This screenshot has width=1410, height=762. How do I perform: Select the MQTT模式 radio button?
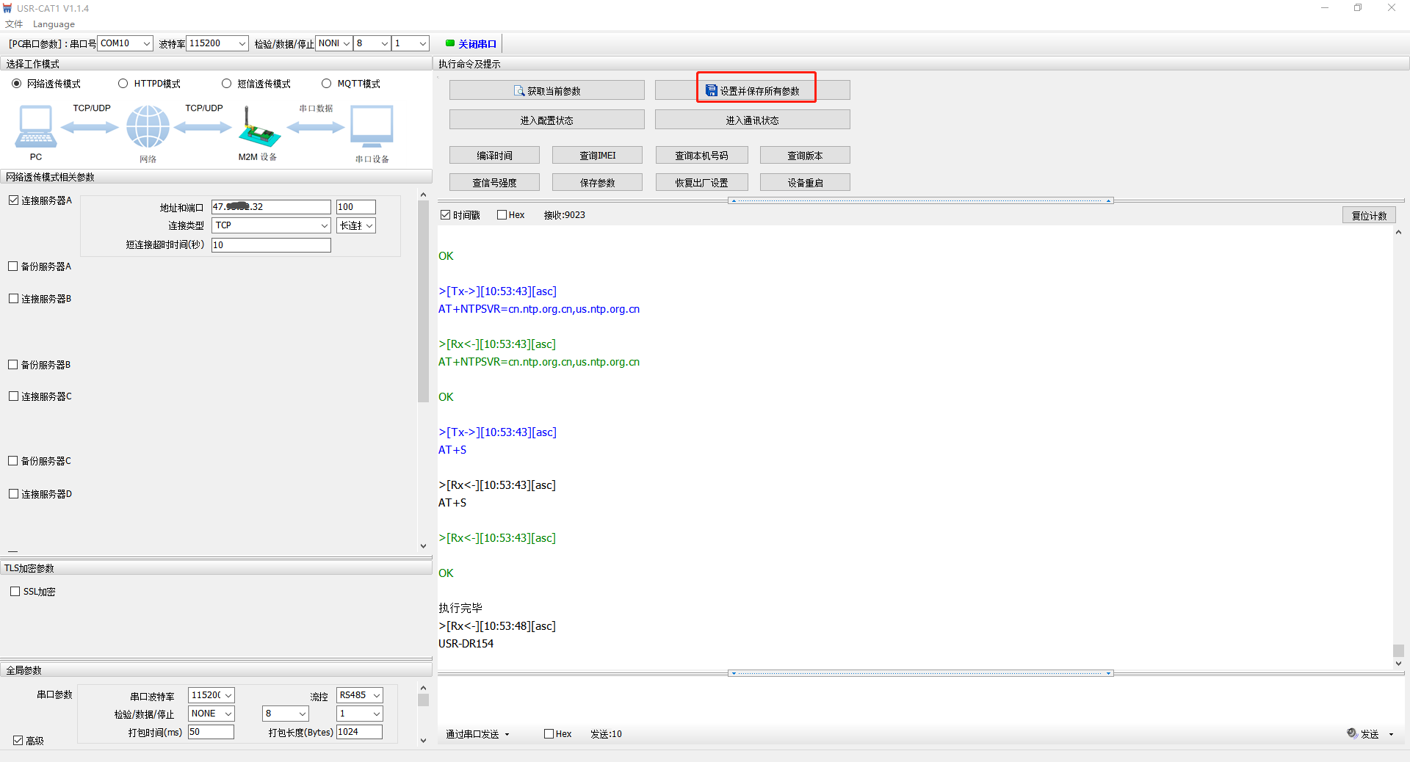point(327,84)
